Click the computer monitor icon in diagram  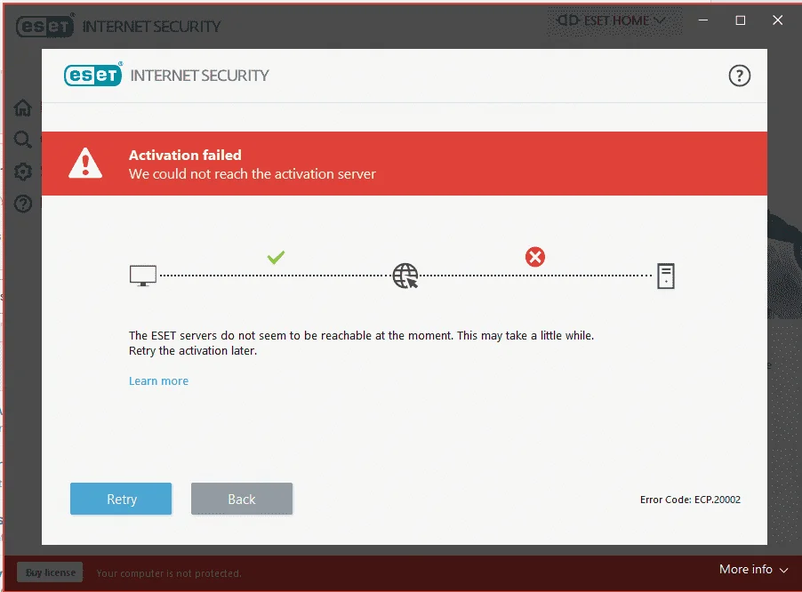click(x=142, y=276)
